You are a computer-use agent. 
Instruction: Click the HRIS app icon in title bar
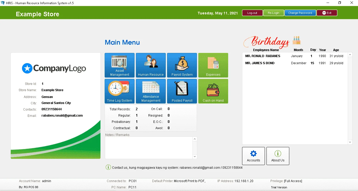coord(3,3)
